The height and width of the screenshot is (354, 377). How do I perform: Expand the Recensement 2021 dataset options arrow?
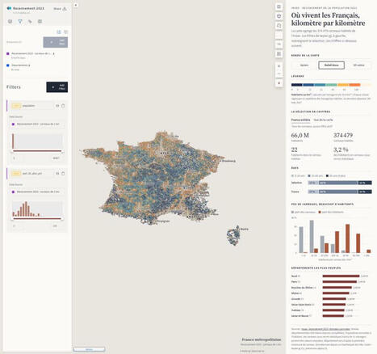54,53
